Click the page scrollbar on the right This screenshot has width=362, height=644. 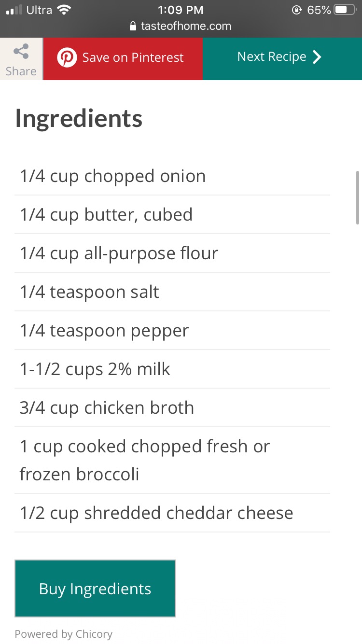coord(357,195)
